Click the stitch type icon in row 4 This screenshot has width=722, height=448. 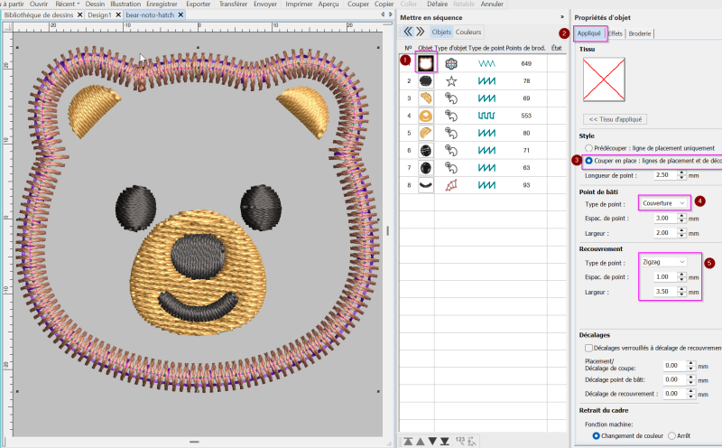click(x=486, y=116)
